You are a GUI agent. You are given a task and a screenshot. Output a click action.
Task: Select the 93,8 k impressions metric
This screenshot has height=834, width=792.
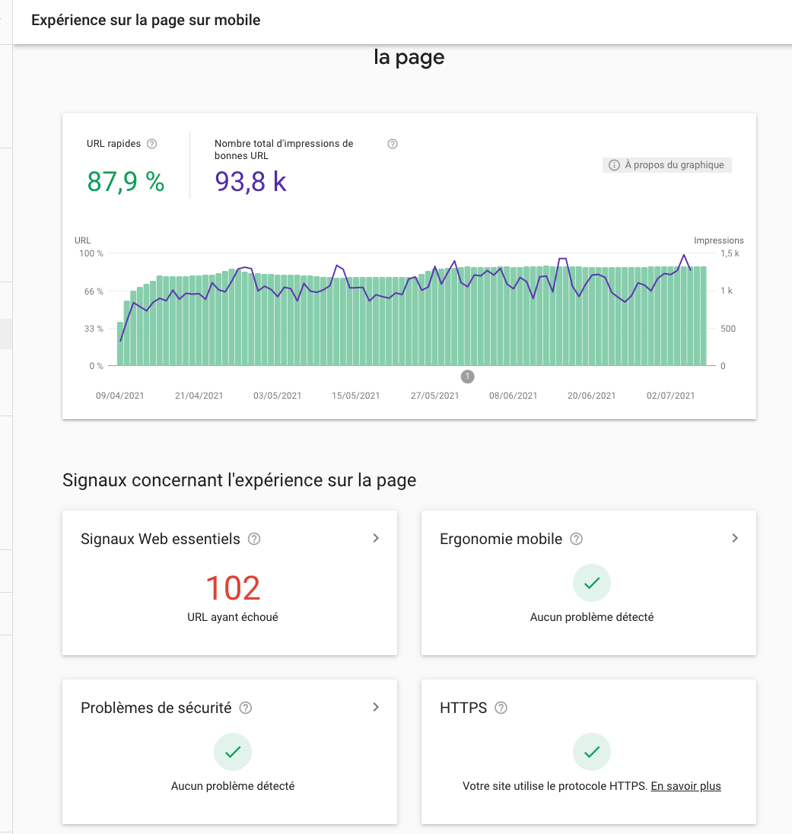pos(250,182)
